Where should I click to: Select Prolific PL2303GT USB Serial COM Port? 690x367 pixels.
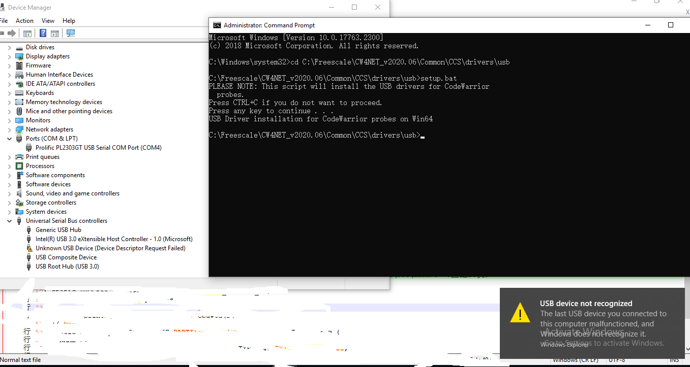pos(99,147)
